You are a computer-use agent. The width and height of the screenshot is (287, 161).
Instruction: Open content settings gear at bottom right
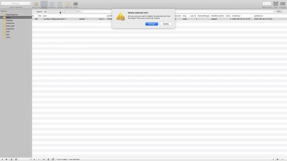[278, 159]
